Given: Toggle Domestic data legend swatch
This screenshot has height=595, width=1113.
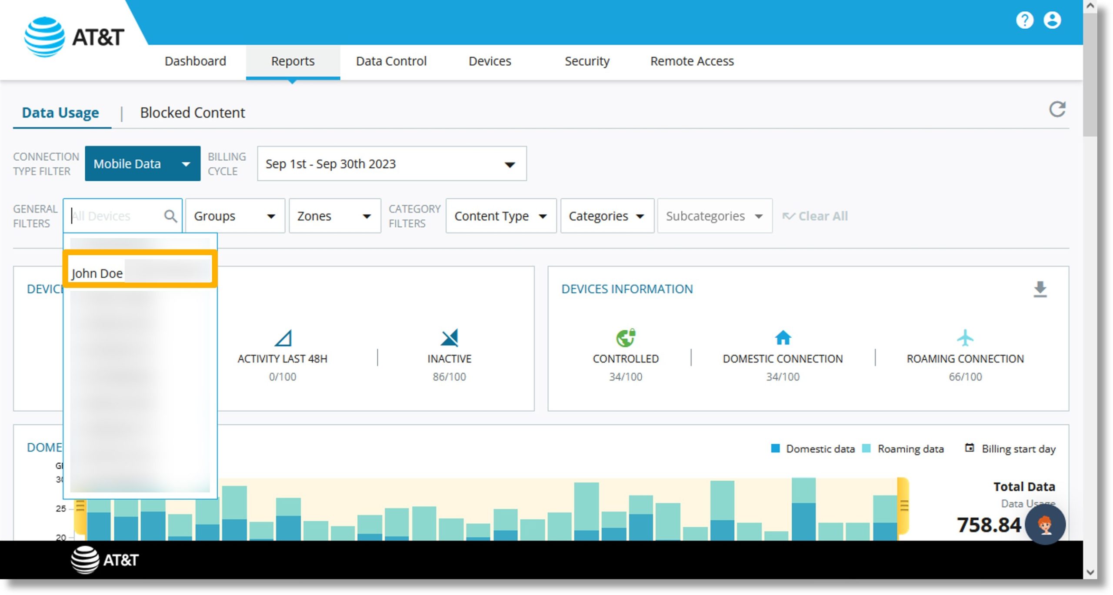Looking at the screenshot, I should click(x=775, y=449).
